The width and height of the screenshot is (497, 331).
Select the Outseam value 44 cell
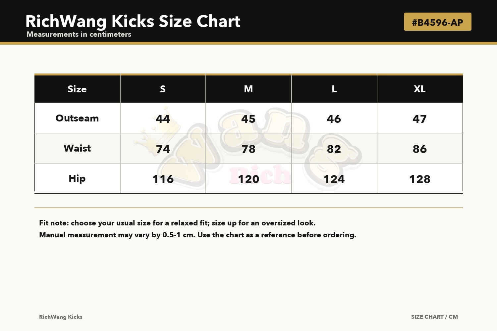click(x=163, y=118)
